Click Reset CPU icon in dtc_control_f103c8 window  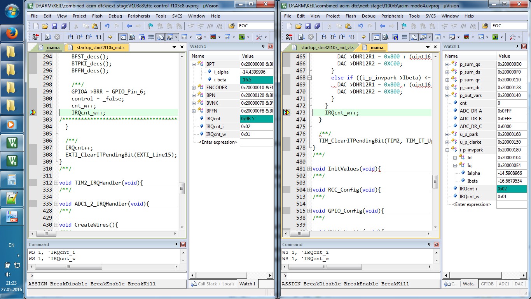pyautogui.click(x=35, y=37)
